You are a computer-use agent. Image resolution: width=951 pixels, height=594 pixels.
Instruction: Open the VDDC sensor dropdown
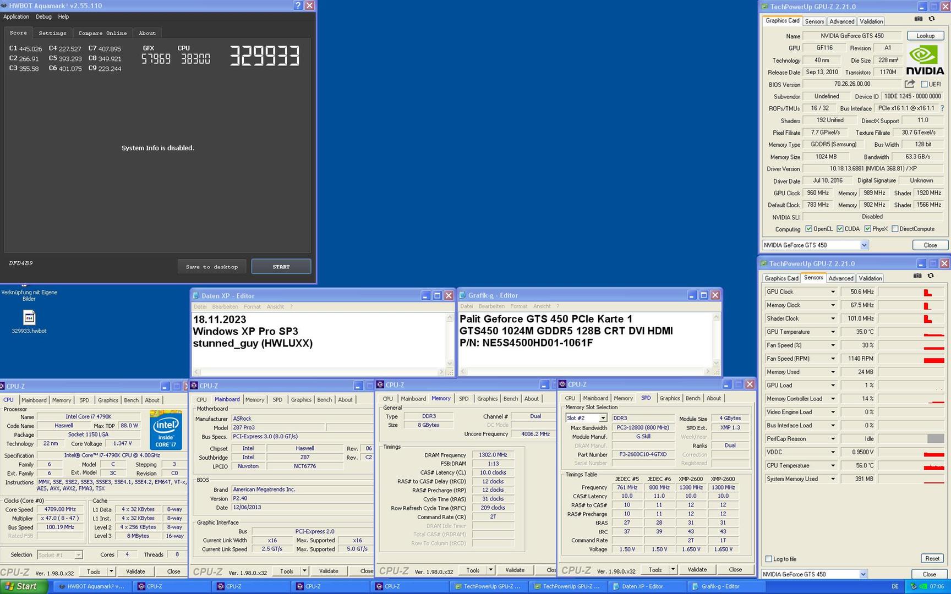(x=833, y=452)
